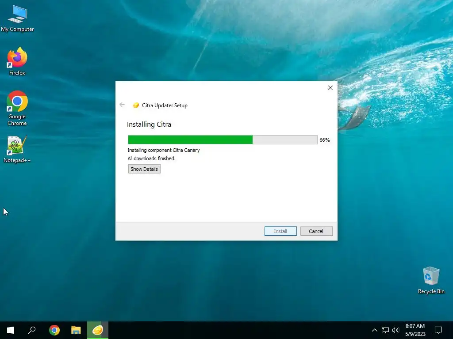Open Google Chrome desktop shortcut
This screenshot has height=339, width=453.
[x=17, y=108]
